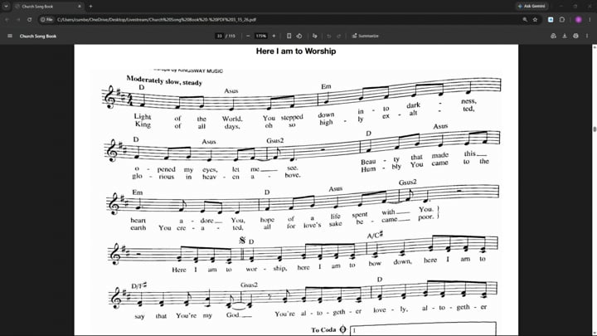Click the zoom magnifier icon in address bar
The width and height of the screenshot is (597, 336).
(525, 19)
